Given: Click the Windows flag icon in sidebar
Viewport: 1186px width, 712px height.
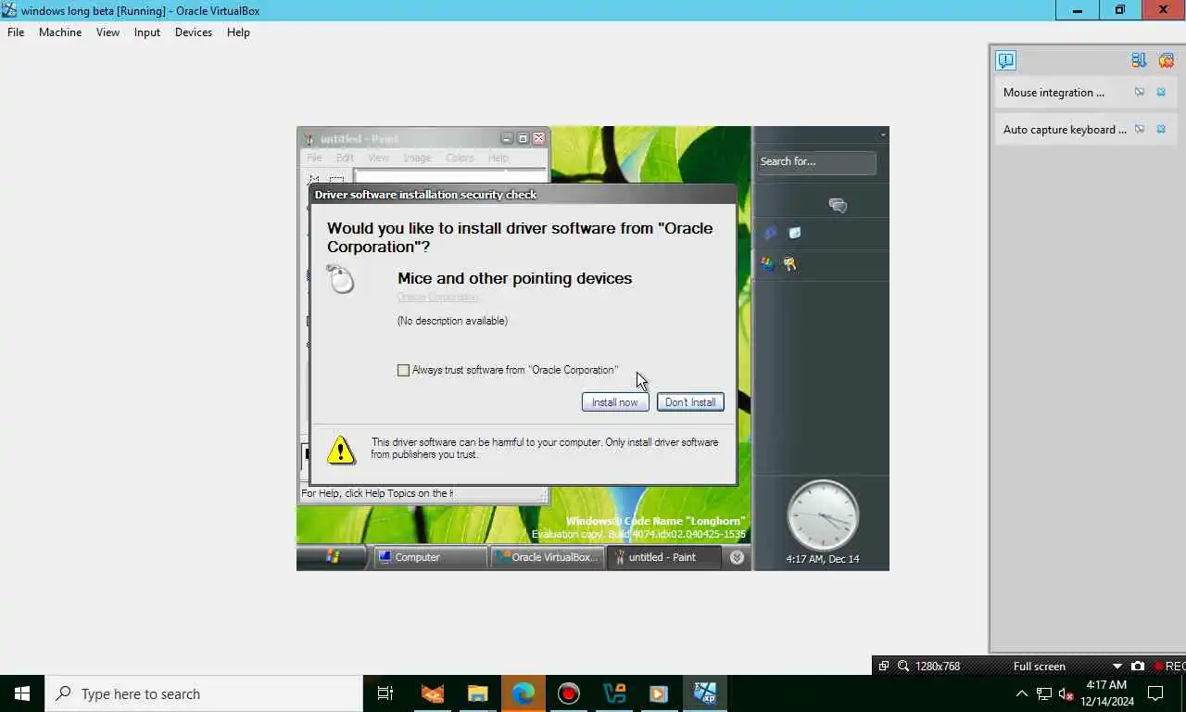Looking at the screenshot, I should 767,263.
